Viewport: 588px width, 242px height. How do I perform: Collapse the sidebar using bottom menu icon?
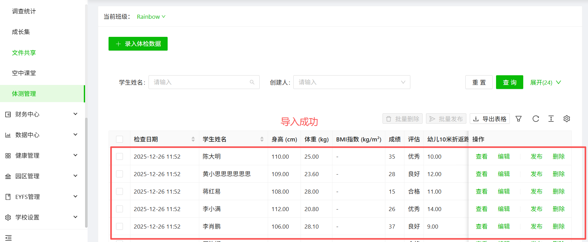pyautogui.click(x=8, y=238)
